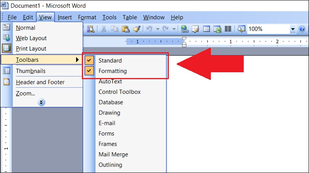Image resolution: width=309 pixels, height=173 pixels.
Task: Click the Insert Table icon
Action: (x=206, y=29)
